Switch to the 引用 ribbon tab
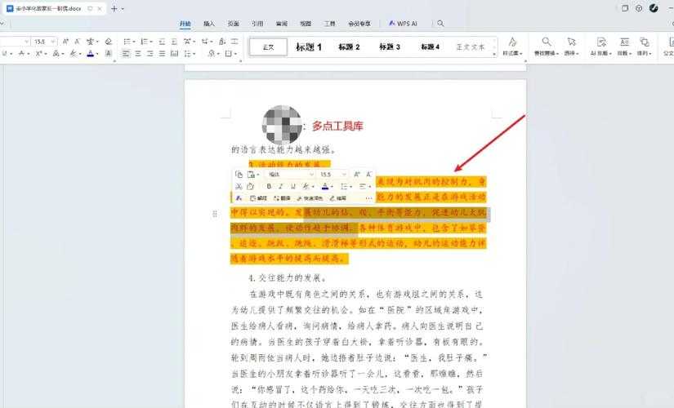The height and width of the screenshot is (408, 674). (257, 24)
